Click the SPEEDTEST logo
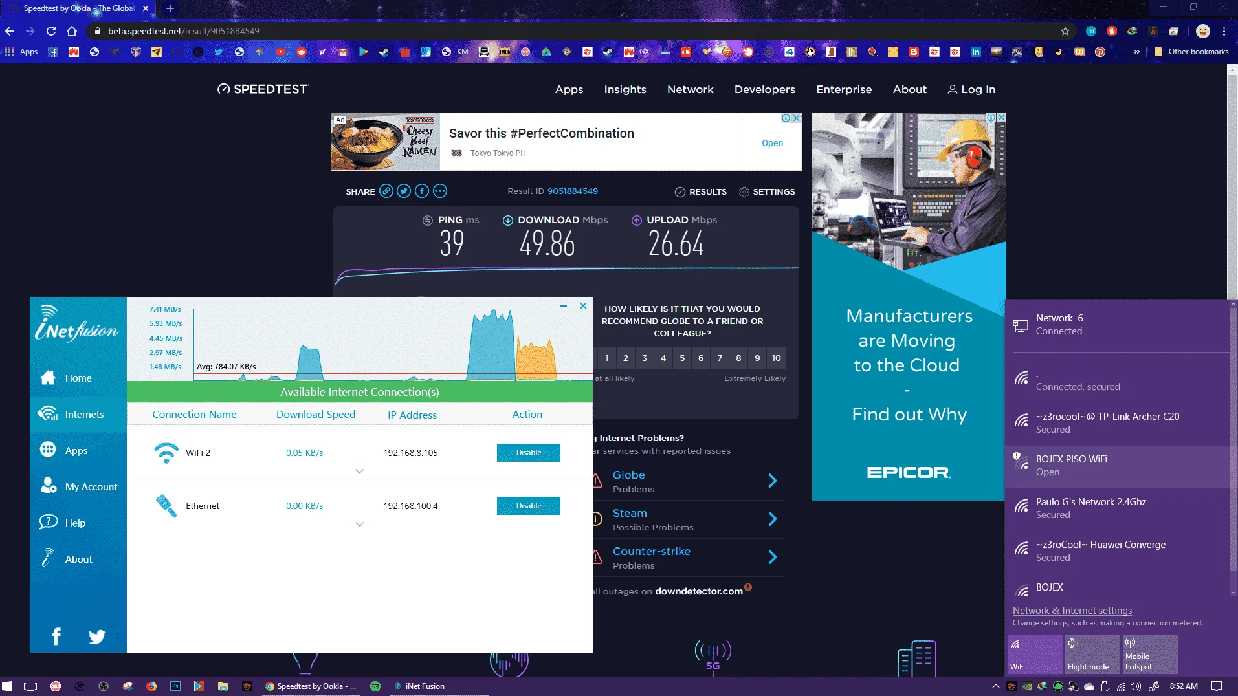This screenshot has width=1238, height=696. point(263,89)
